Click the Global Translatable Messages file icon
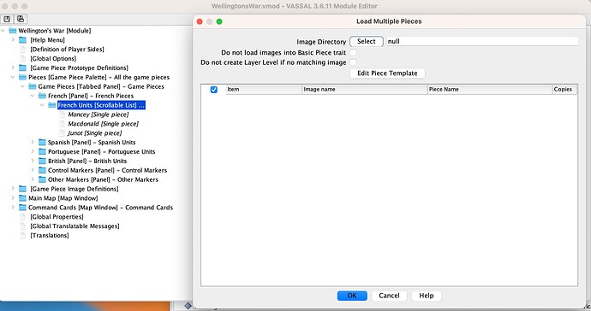 click(x=22, y=226)
